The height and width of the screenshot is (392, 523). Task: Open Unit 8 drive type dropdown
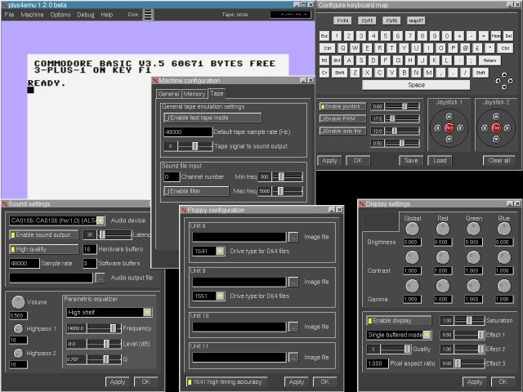[220, 251]
